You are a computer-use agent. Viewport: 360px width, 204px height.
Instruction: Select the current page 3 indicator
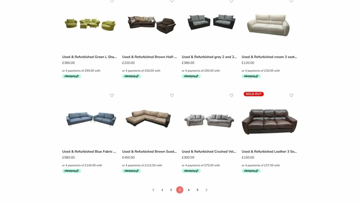coord(180,190)
